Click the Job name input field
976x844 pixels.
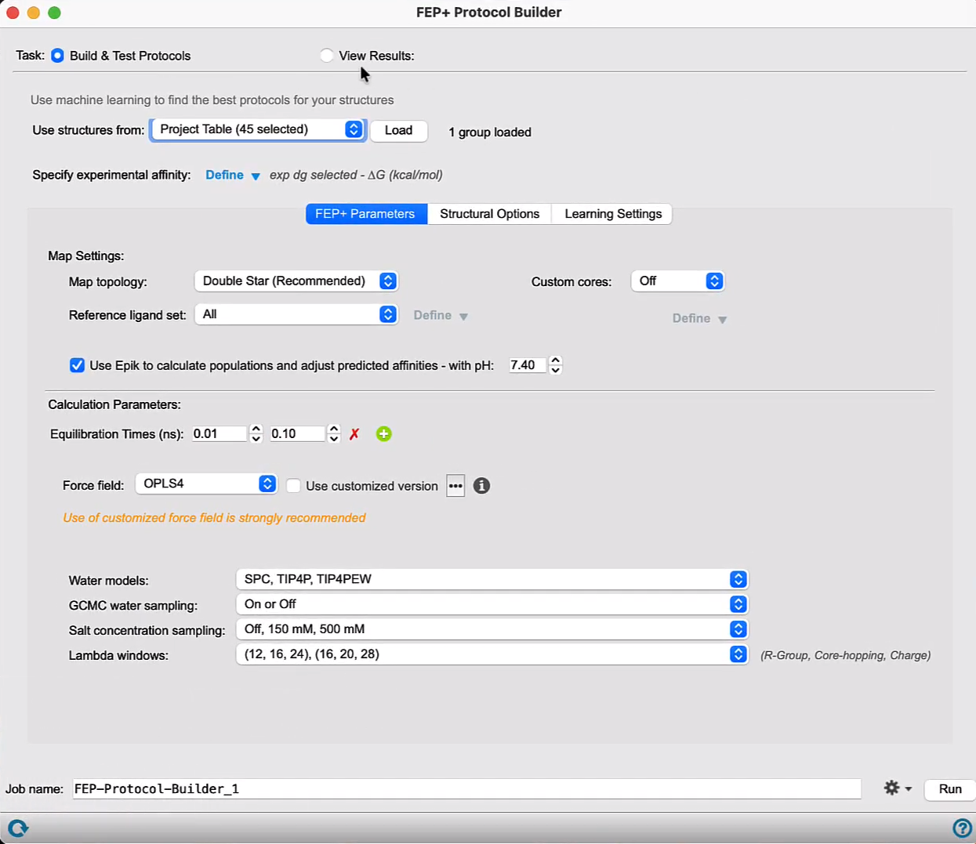[x=467, y=789]
